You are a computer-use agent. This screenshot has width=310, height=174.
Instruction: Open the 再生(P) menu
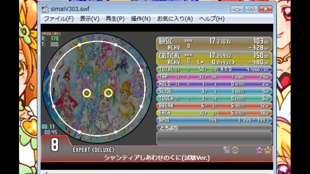pos(115,19)
